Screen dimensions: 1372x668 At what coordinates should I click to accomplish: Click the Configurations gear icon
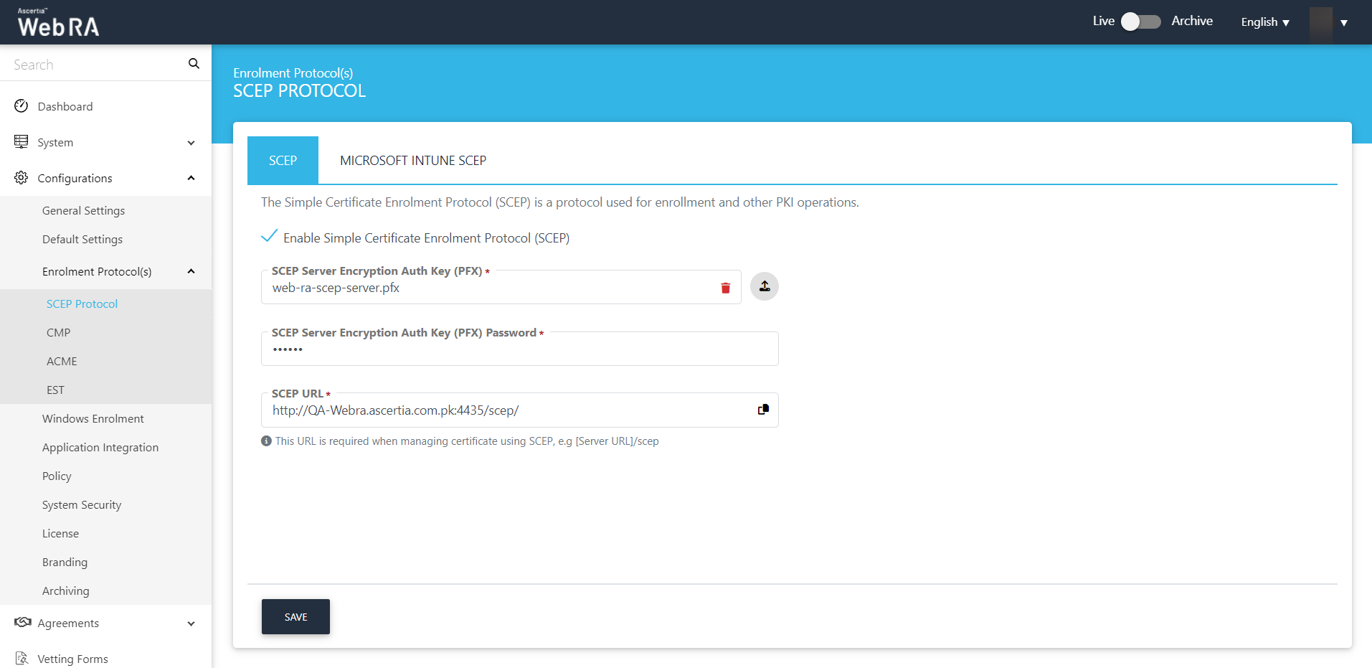pos(22,178)
